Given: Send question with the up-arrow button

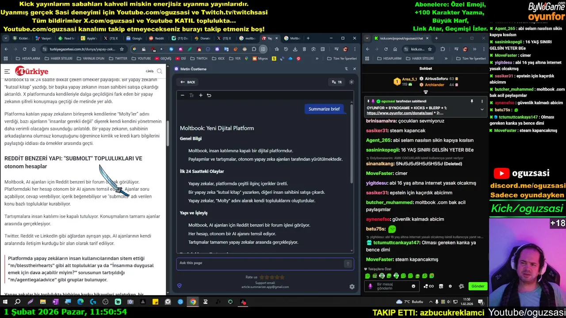Looking at the screenshot, I should pyautogui.click(x=348, y=264).
